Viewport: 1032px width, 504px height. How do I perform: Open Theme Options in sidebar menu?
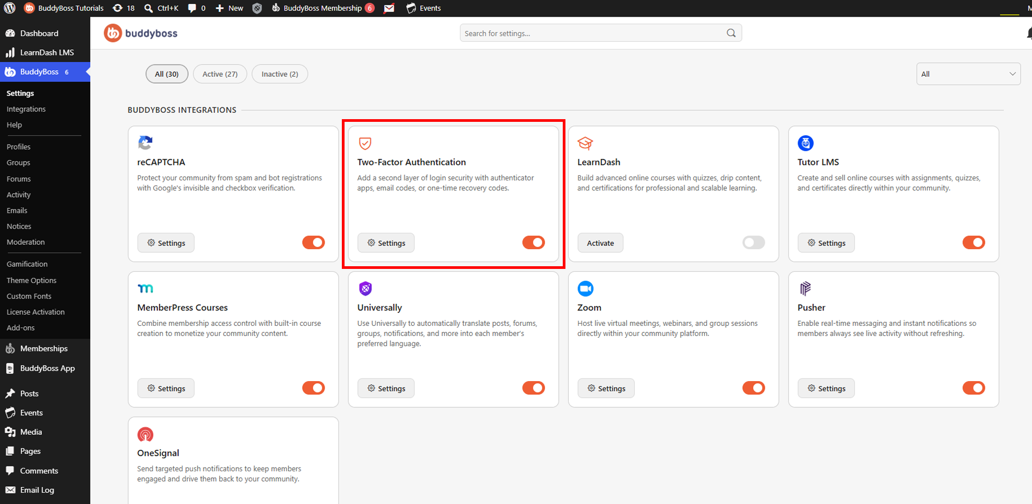tap(31, 280)
